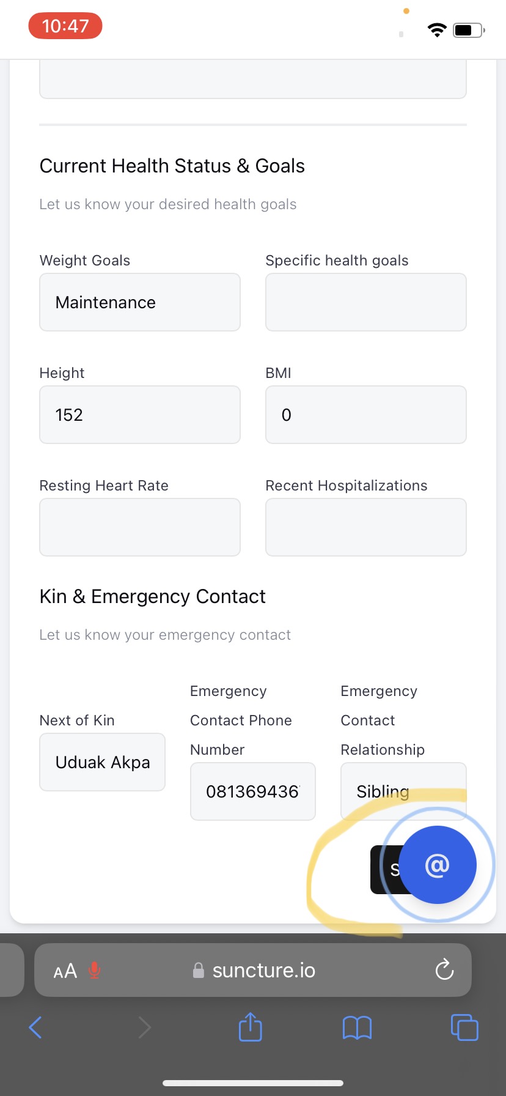
Task: Open the Safari share sheet
Action: 250,1027
